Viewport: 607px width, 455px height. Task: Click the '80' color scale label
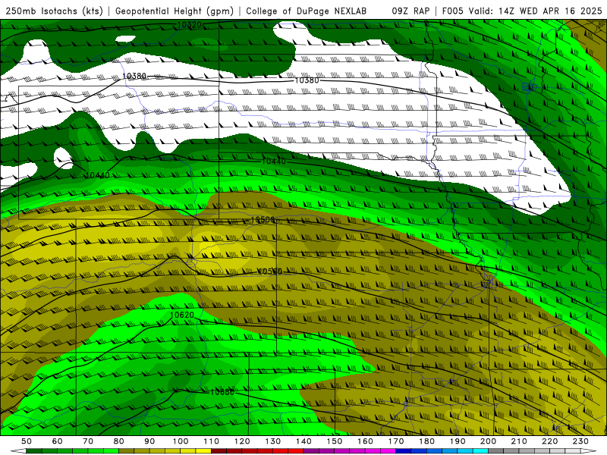pos(119,441)
